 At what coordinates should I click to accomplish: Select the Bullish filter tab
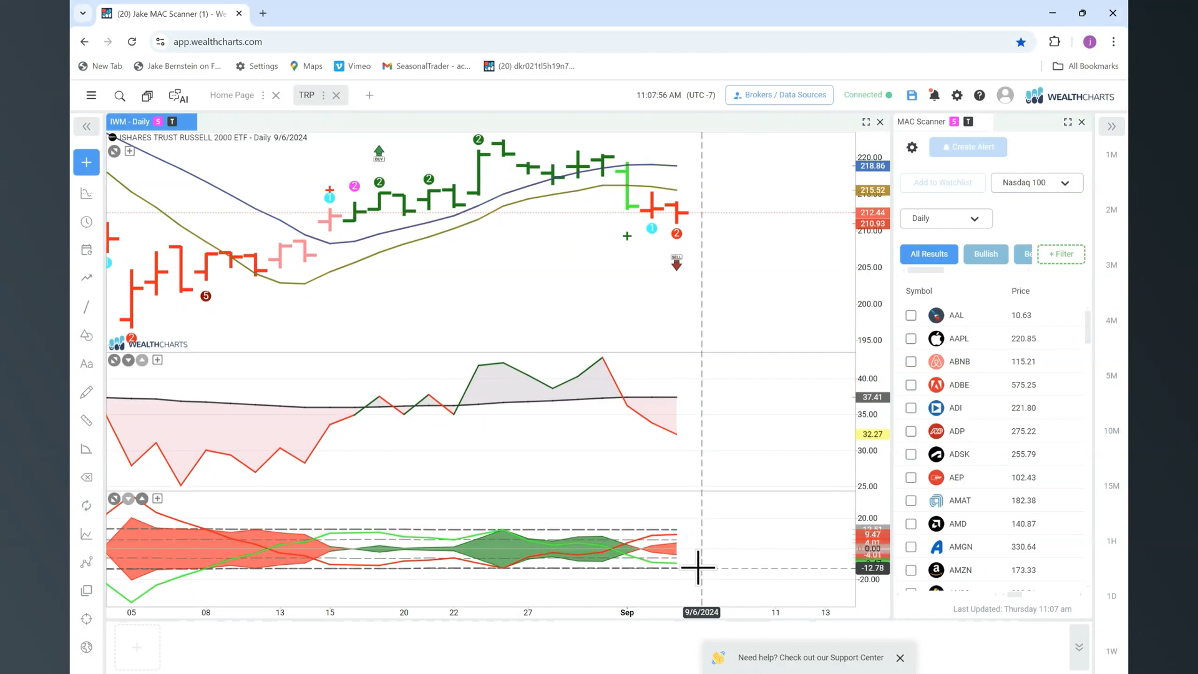(x=986, y=254)
